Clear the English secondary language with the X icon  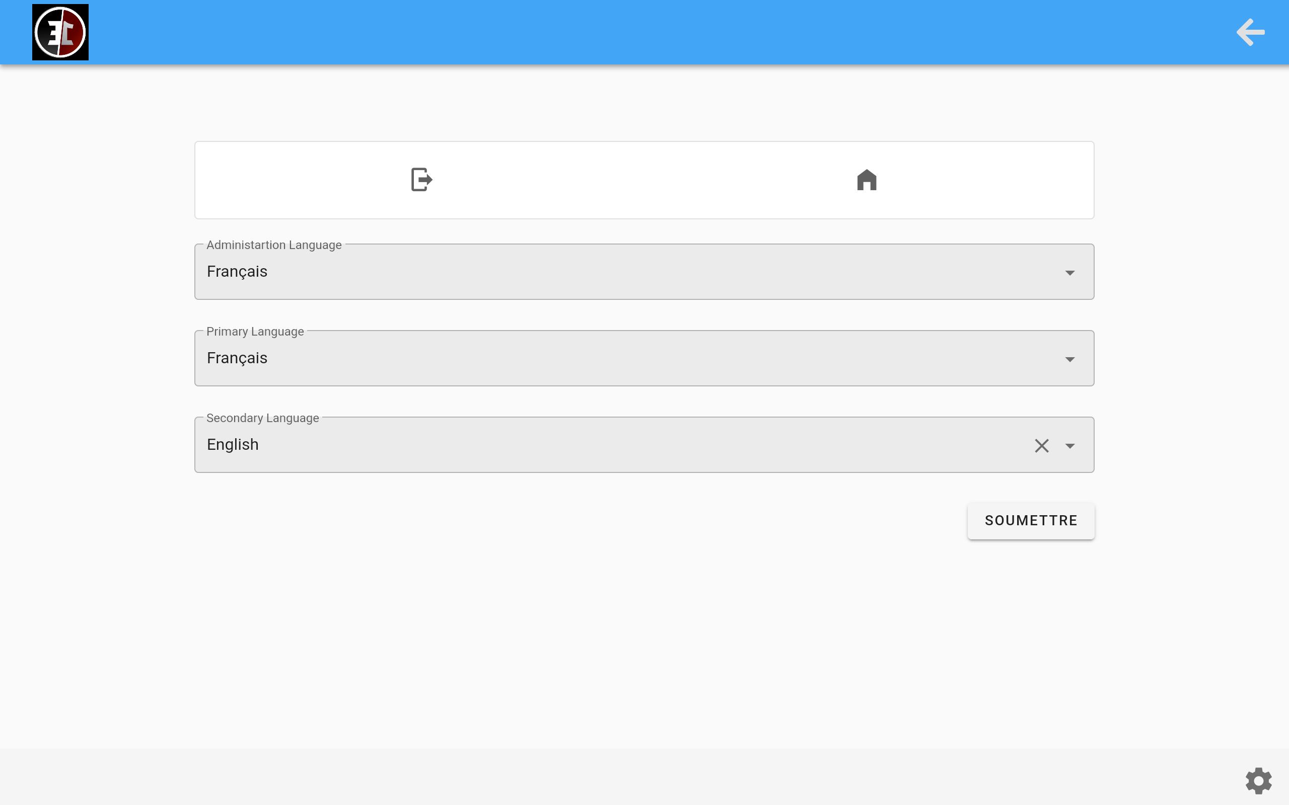[1041, 445]
